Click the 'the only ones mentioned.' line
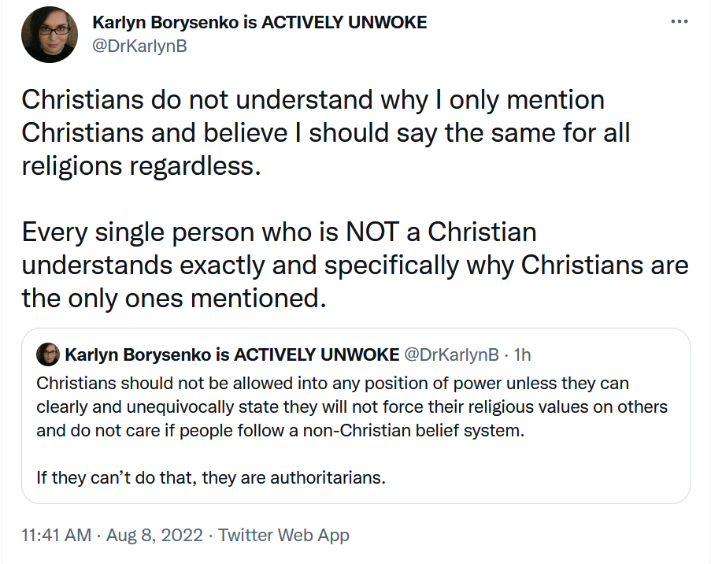This screenshot has height=564, width=711. point(174,298)
